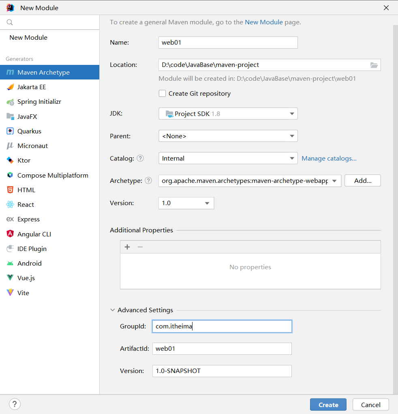
Task: Click the Angular CLI icon
Action: pyautogui.click(x=10, y=234)
